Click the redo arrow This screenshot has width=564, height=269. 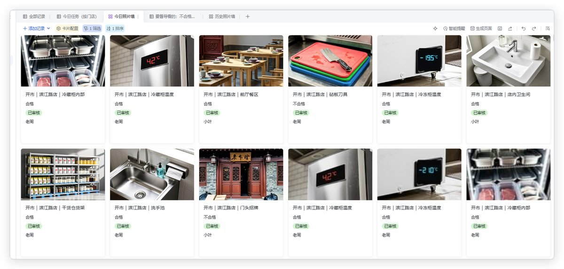[534, 29]
